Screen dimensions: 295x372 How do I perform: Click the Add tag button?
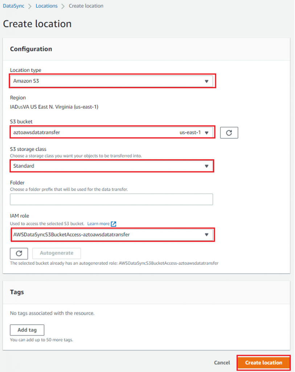27,330
